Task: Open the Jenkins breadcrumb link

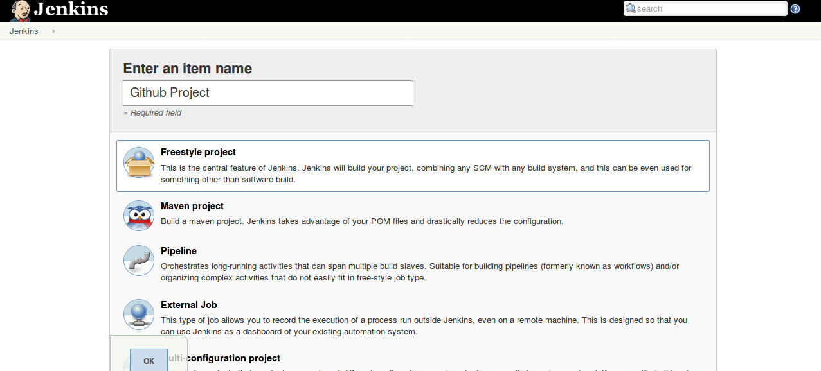Action: click(x=24, y=31)
